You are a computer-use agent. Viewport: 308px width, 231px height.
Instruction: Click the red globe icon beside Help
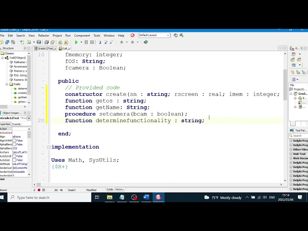133,35
